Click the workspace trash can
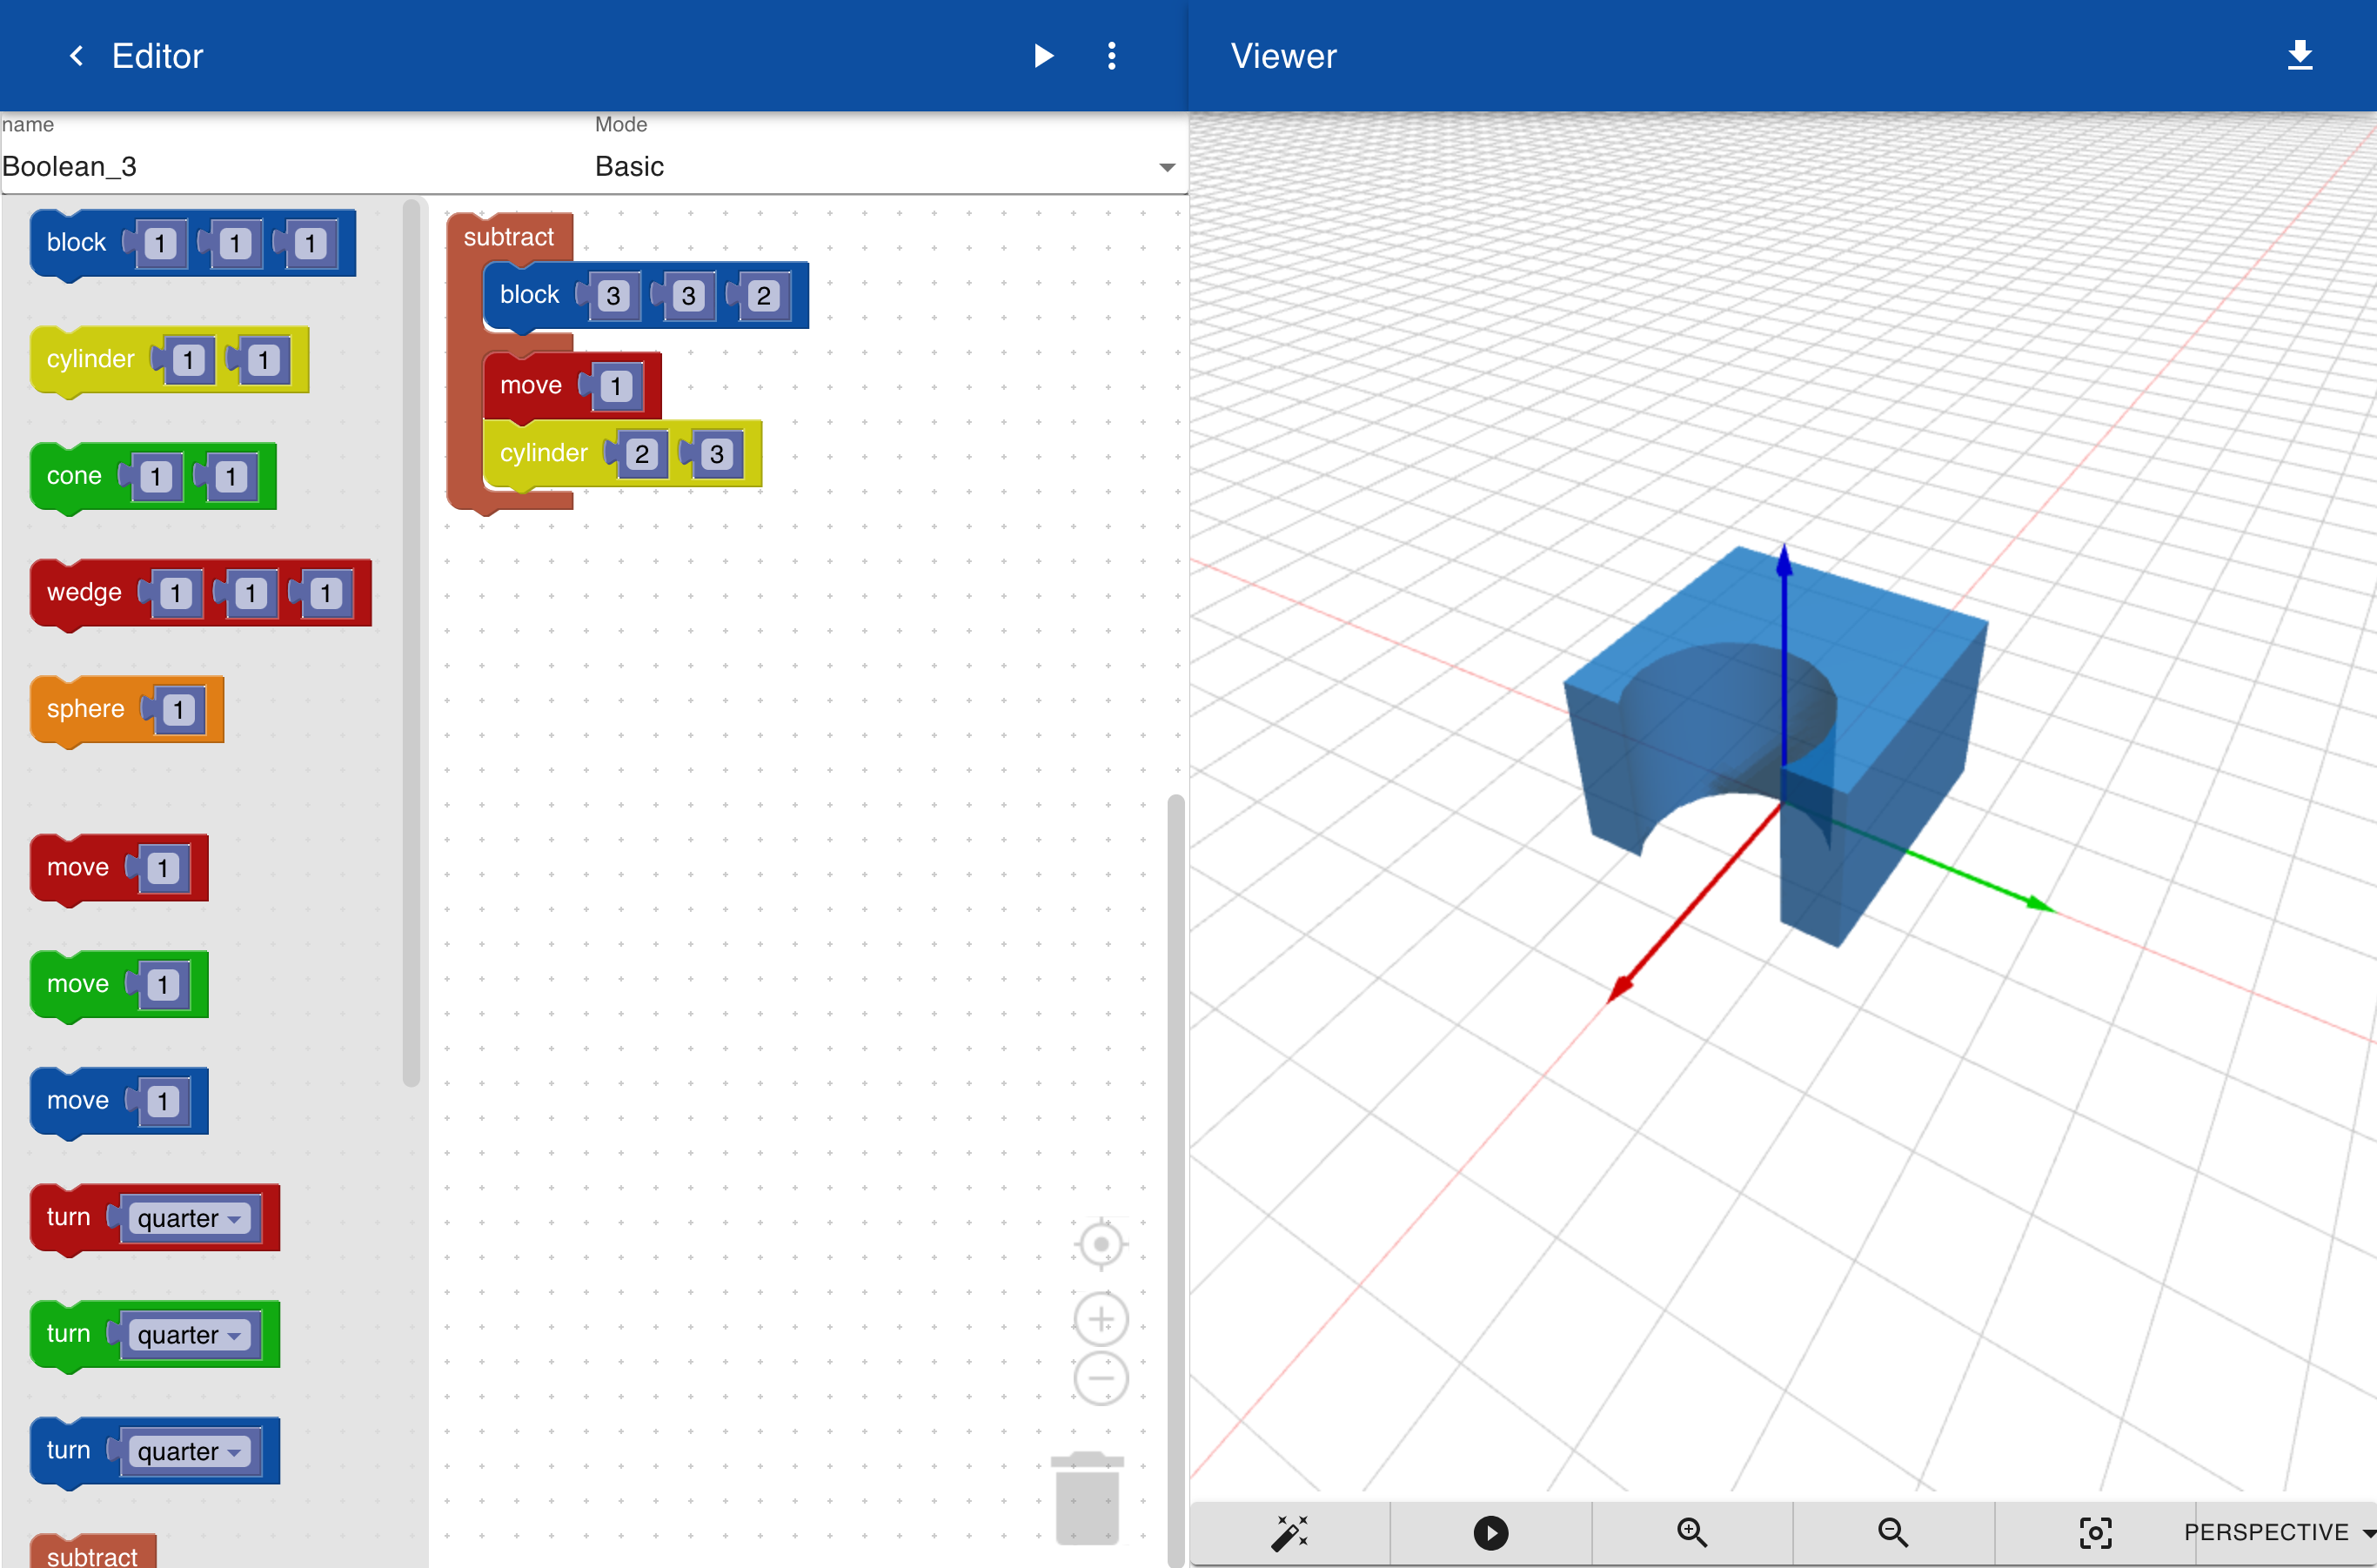This screenshot has height=1568, width=2377. click(x=1087, y=1498)
